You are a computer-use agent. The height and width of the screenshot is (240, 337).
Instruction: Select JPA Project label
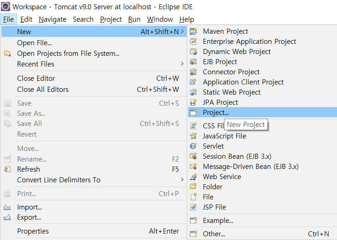[x=220, y=102]
